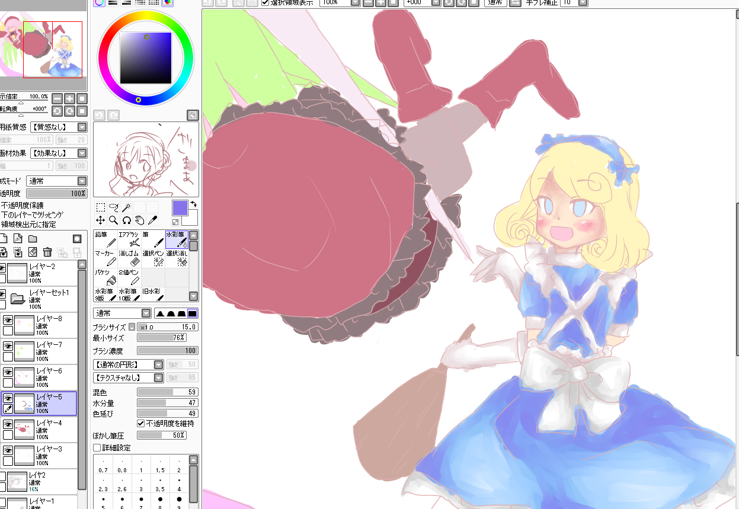Select the 旧水彩 brush preset
739x509 pixels.
point(153,294)
